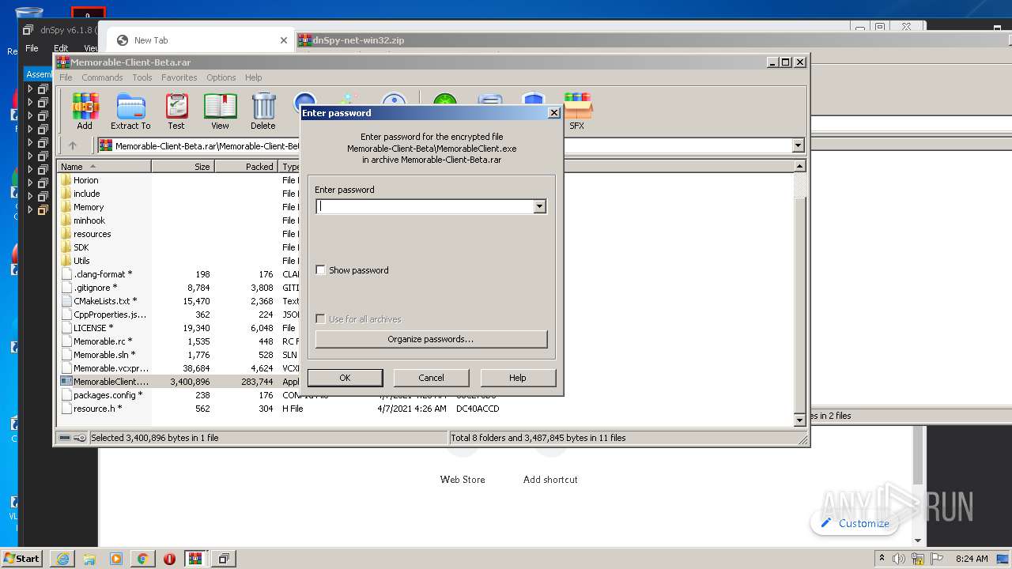Open the Enter password dropdown arrow
Viewport: 1012px width, 569px height.
point(539,206)
